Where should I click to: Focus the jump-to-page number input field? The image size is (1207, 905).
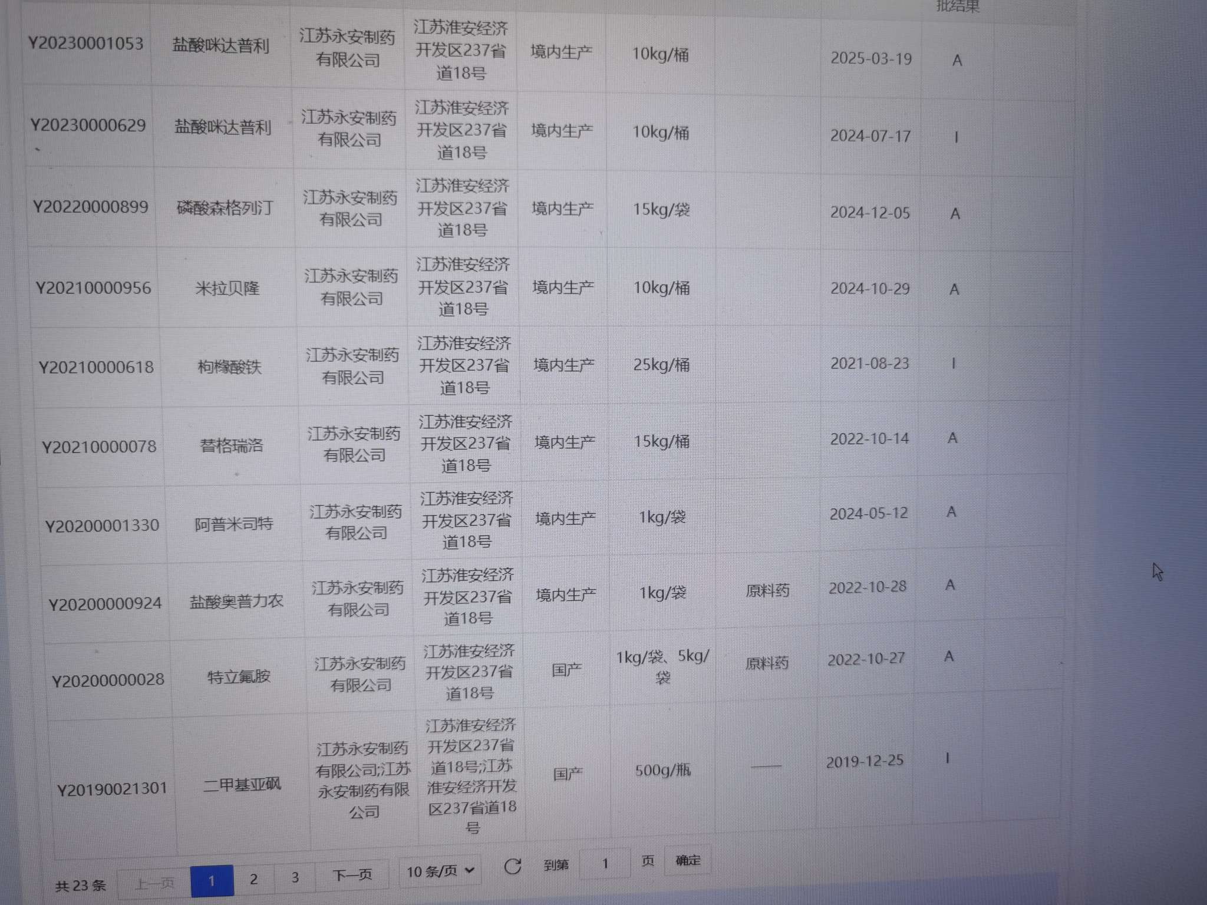605,863
